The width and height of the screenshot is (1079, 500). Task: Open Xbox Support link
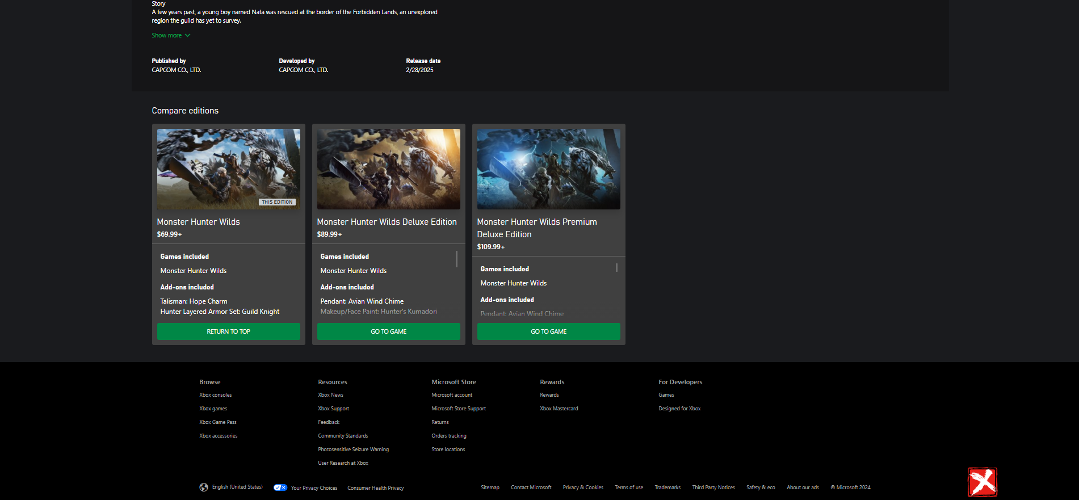334,409
